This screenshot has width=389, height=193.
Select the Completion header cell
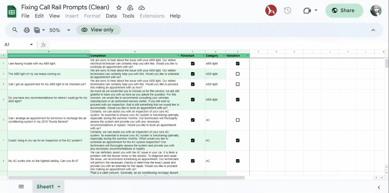tap(135, 56)
